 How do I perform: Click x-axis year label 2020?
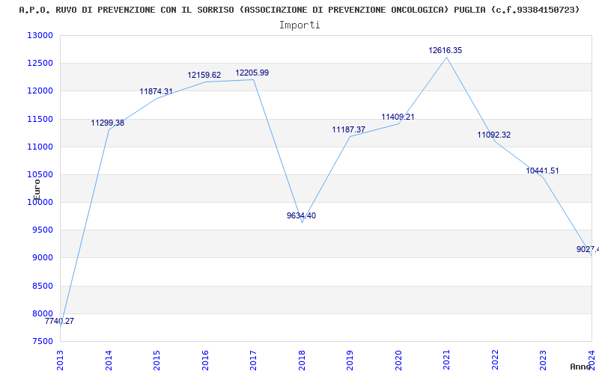click(x=398, y=360)
